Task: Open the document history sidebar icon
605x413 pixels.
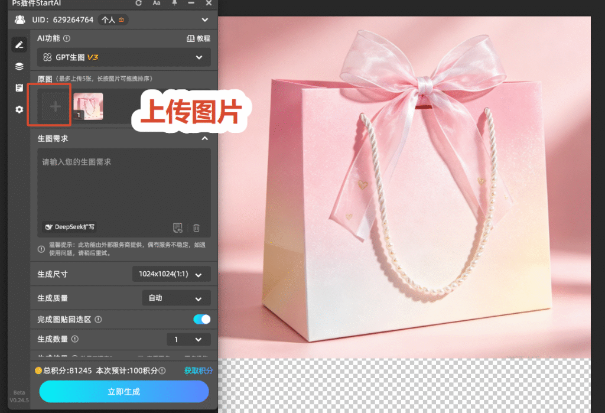Action: pos(19,87)
